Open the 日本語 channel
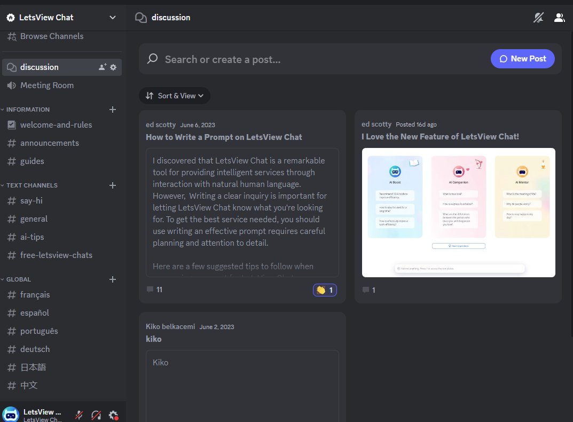The width and height of the screenshot is (573, 422). point(62,367)
